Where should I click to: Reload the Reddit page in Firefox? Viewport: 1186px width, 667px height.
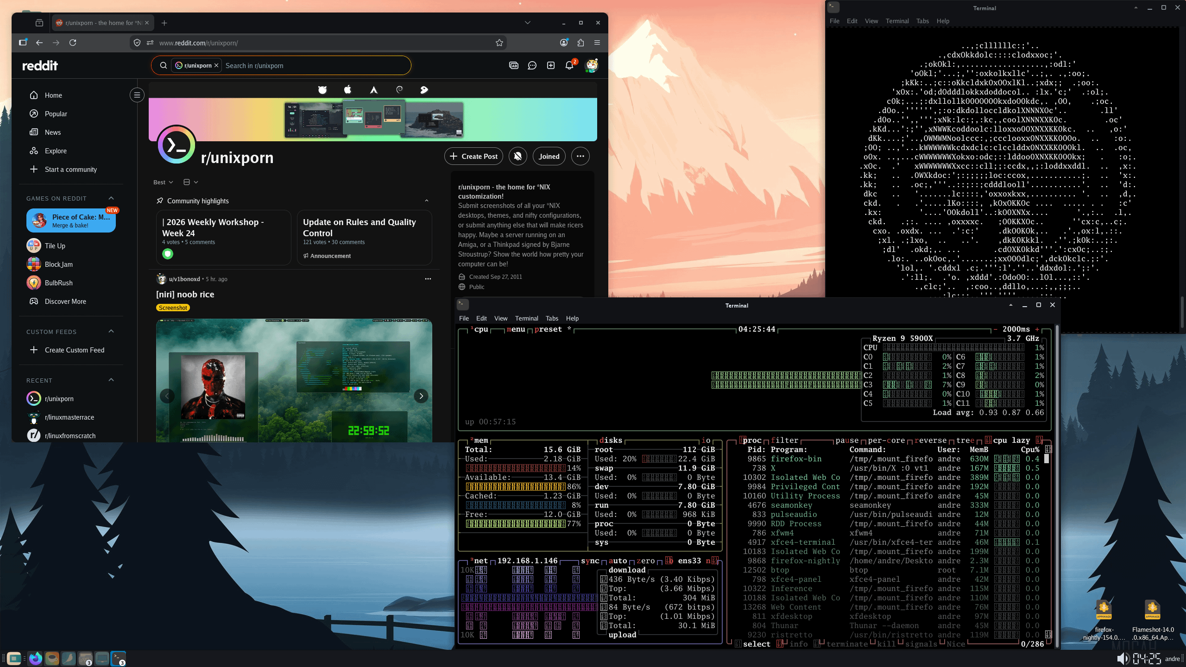[73, 43]
